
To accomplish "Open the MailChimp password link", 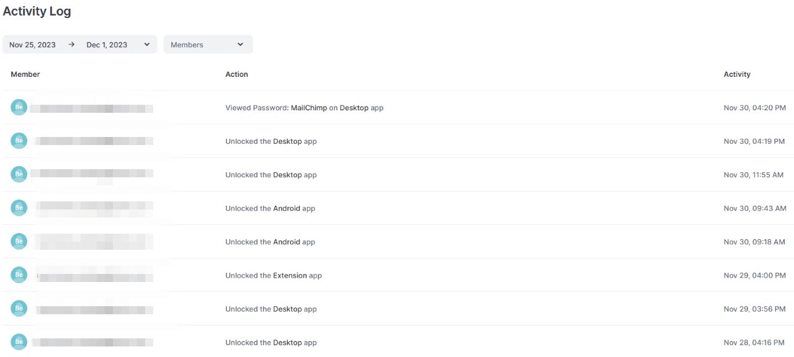I will click(309, 108).
